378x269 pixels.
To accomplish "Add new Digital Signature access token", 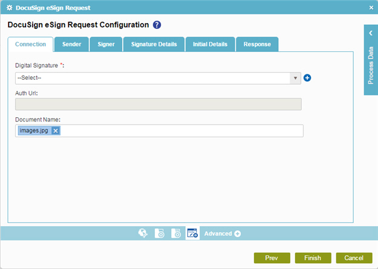I will click(x=307, y=78).
